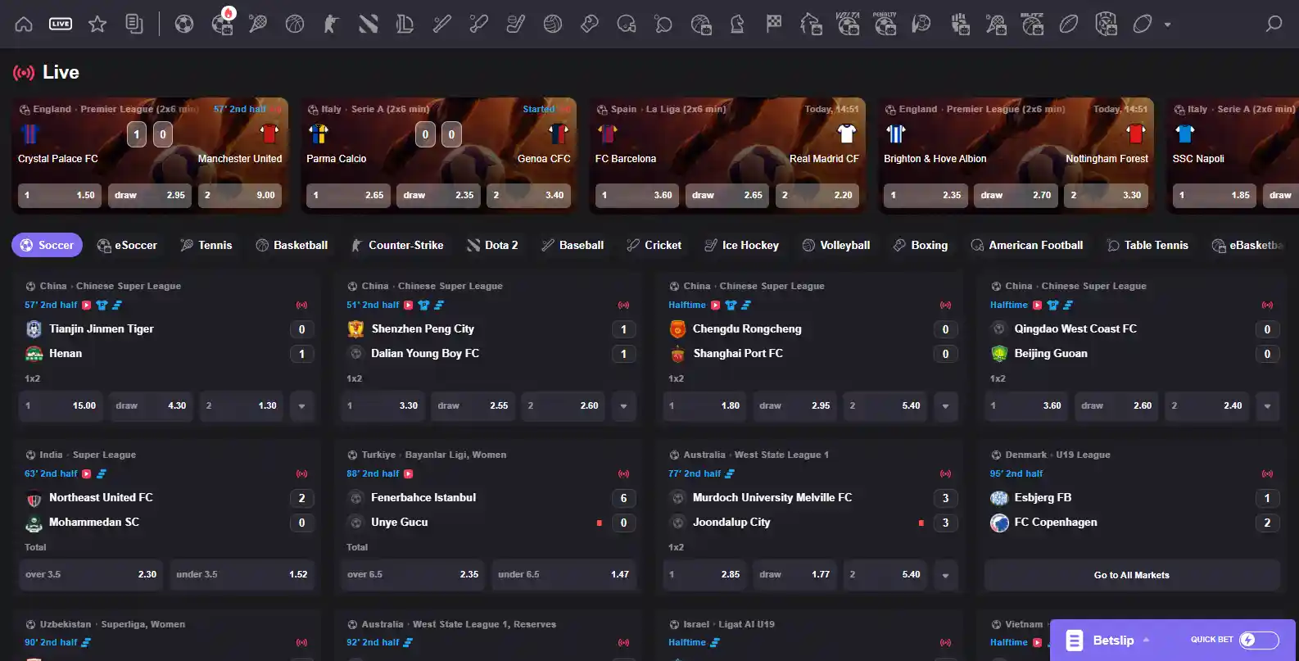The height and width of the screenshot is (661, 1299).
Task: Bet on Real Madrid win at 2.20
Action: point(817,195)
